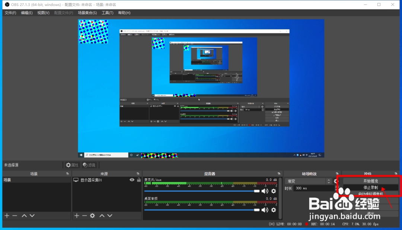Image resolution: width=402 pixels, height=230 pixels.
Task: Open the 场景集合(S) menu
Action: [x=87, y=13]
